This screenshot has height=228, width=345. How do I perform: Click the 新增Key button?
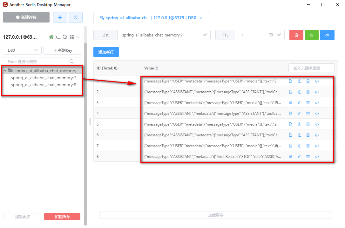(x=63, y=50)
